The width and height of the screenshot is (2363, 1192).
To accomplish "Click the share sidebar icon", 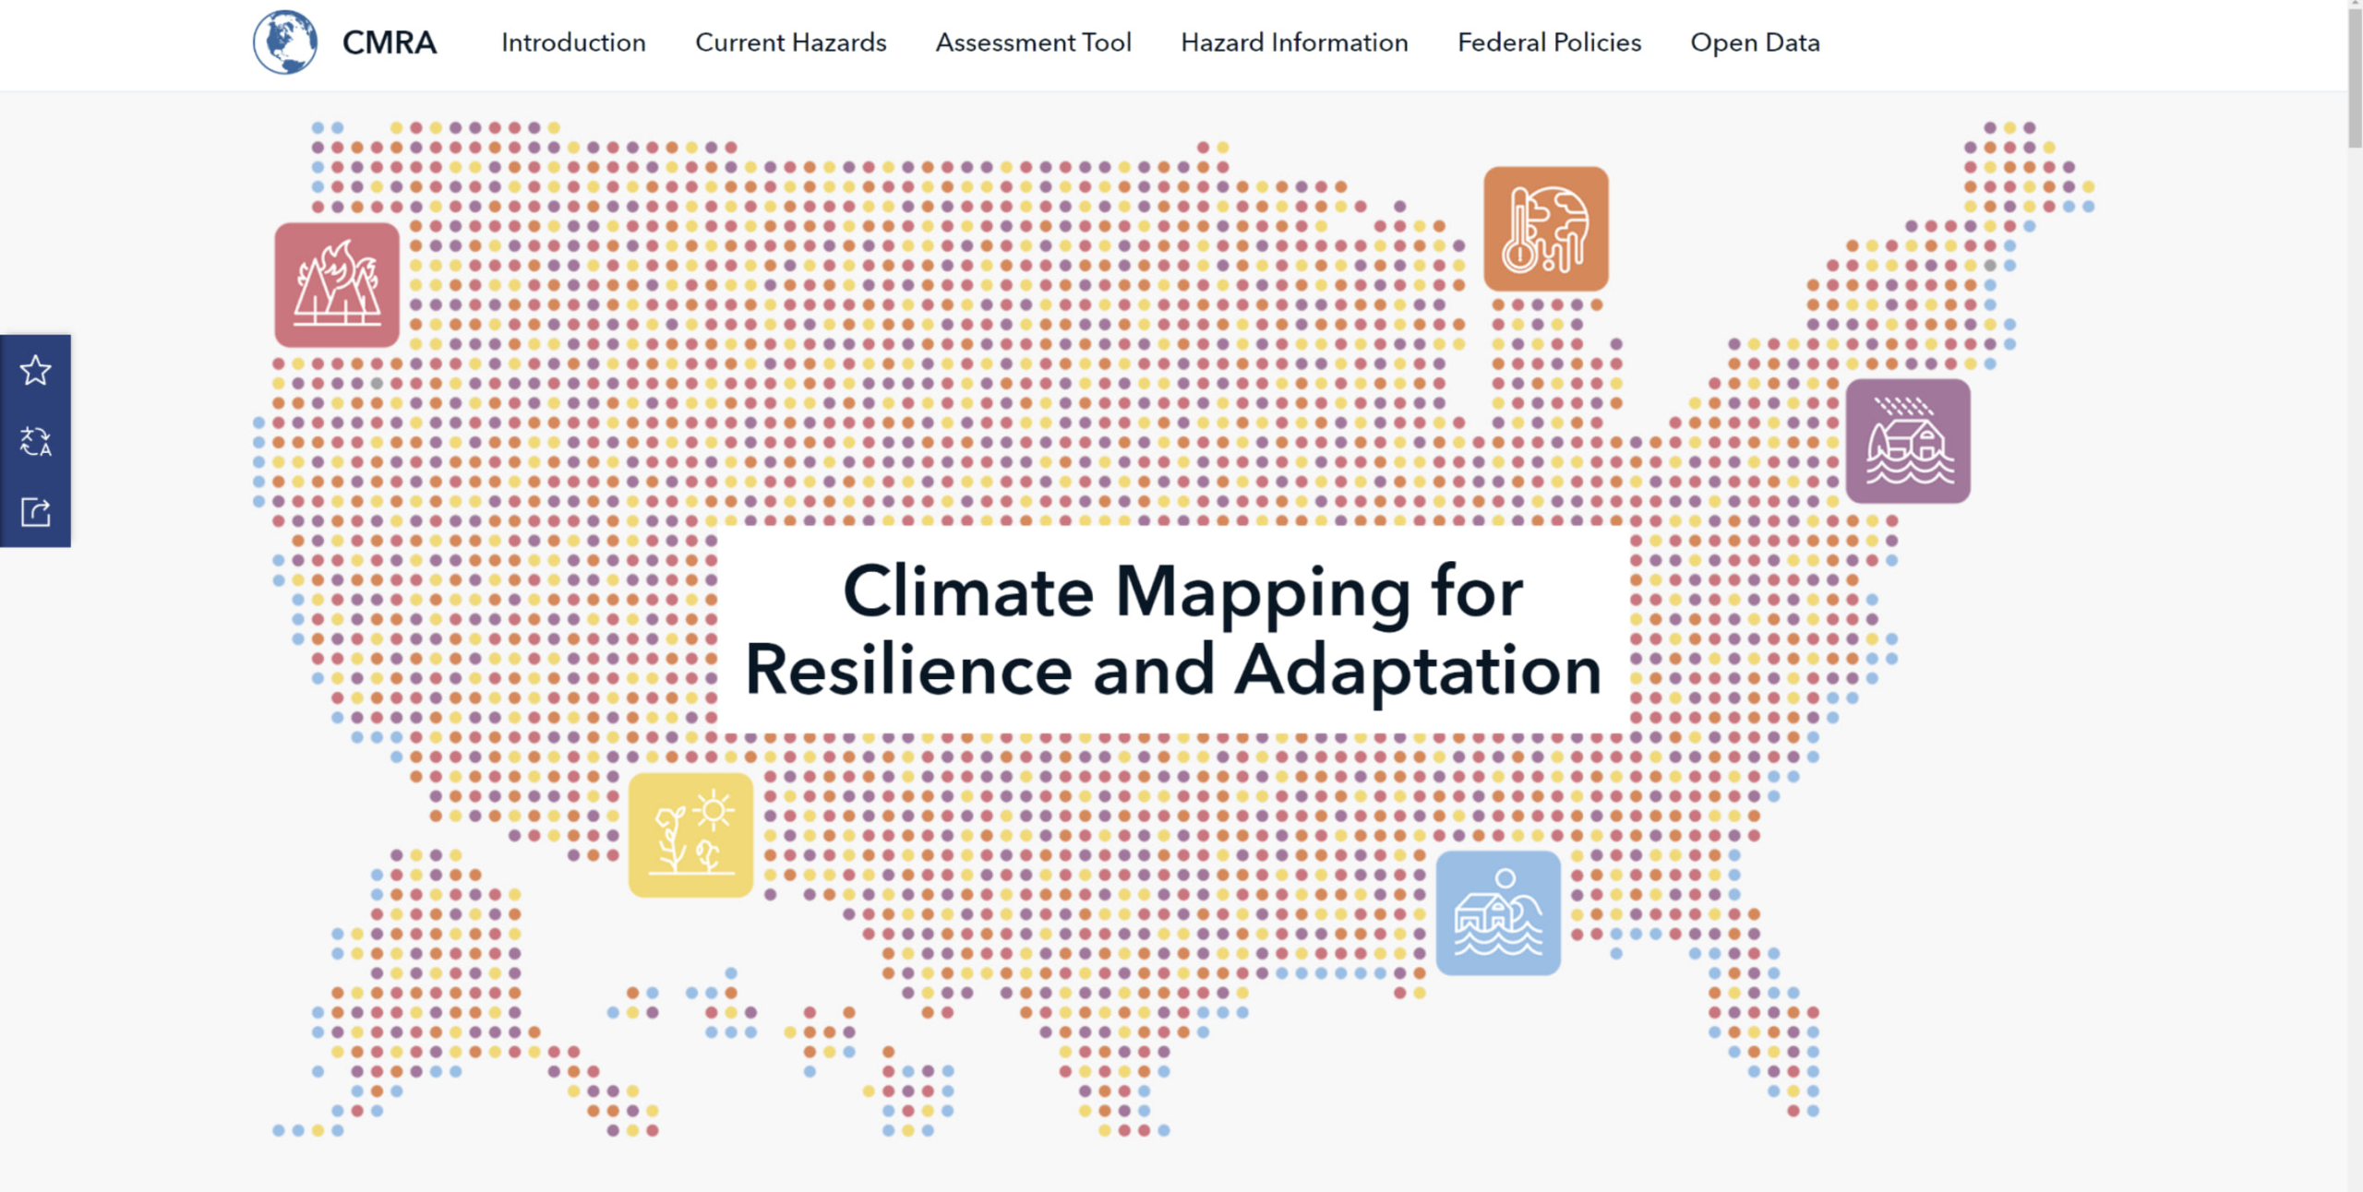I will [x=35, y=512].
